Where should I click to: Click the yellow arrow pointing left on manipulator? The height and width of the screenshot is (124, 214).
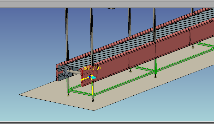click(x=85, y=79)
